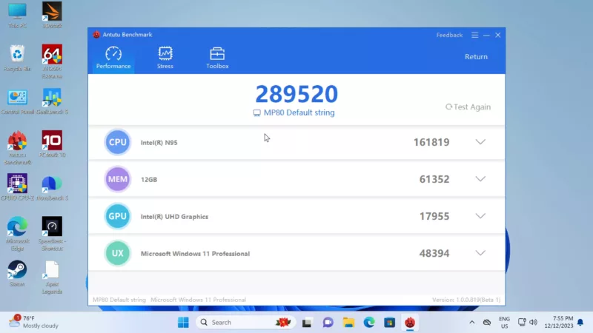Open the Chat app on taskbar
The height and width of the screenshot is (333, 593).
(x=328, y=323)
